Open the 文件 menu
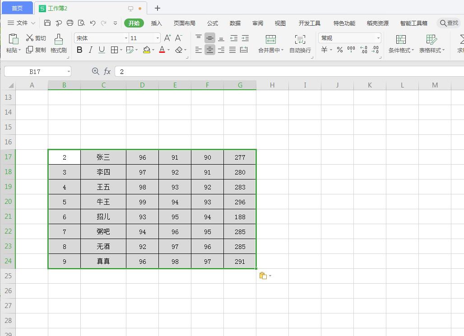Viewport: 464px width, 336px height. tap(22, 23)
